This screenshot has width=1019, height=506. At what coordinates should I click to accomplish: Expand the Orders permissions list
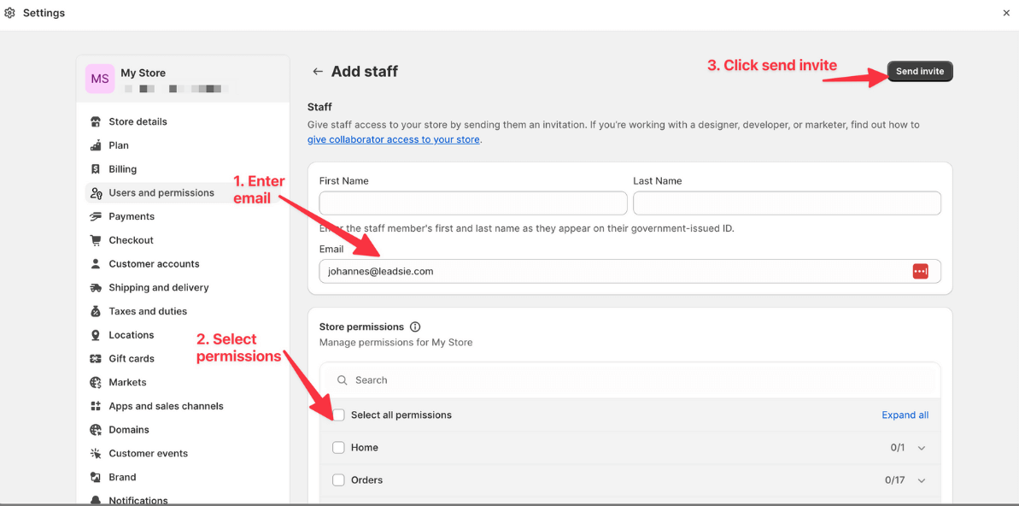921,480
